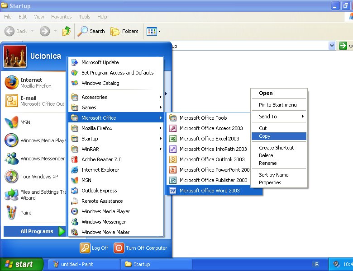
Task: Launch the Microsoft Office Excel 2003 icon
Action: click(173, 138)
